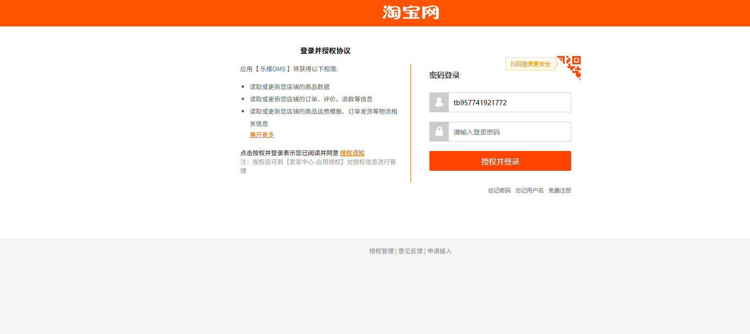The image size is (750, 334).
Task: Open the 忘记用户名 link
Action: (530, 191)
